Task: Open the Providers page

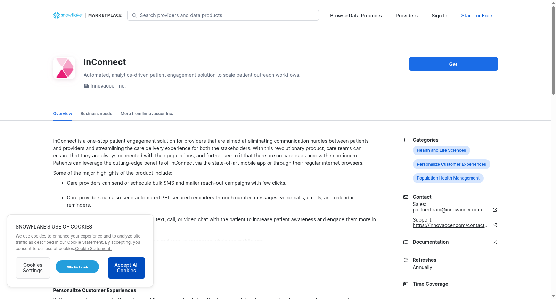Action: point(407,16)
